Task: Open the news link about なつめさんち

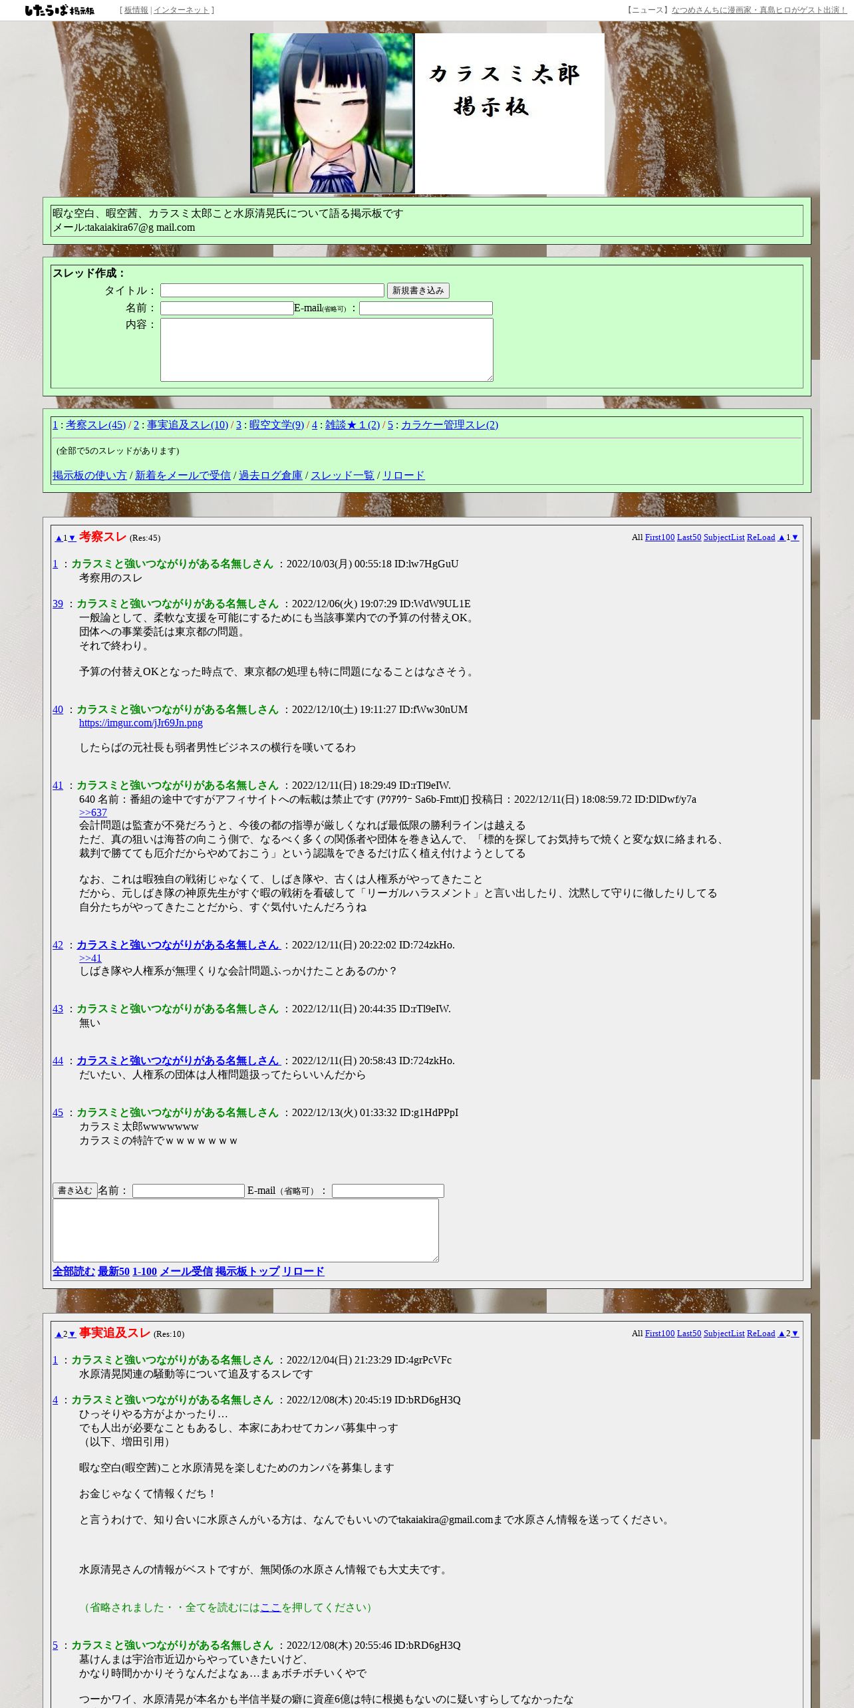Action: (759, 10)
